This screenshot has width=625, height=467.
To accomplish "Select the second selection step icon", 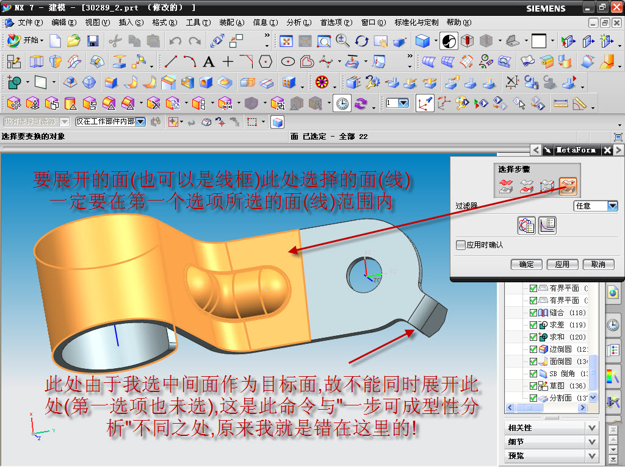I will click(527, 186).
